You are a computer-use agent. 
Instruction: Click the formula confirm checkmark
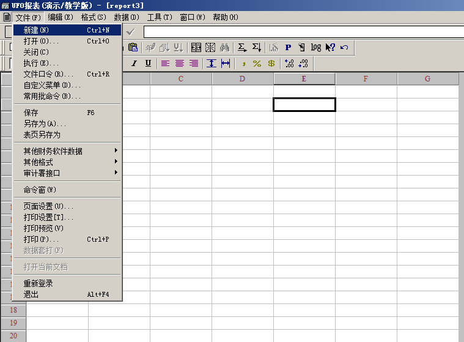pyautogui.click(x=130, y=31)
